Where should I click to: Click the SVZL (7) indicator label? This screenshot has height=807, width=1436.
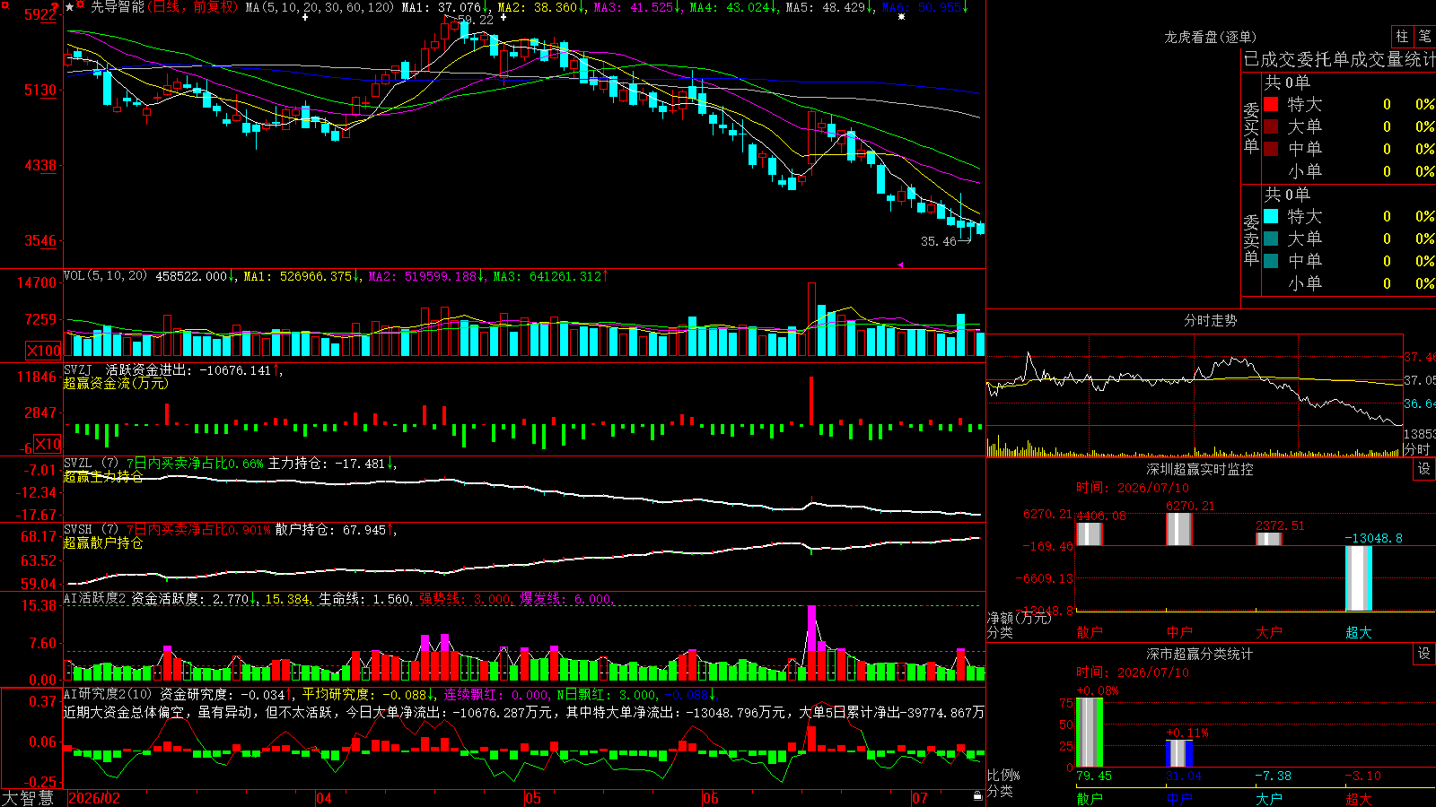pos(91,464)
